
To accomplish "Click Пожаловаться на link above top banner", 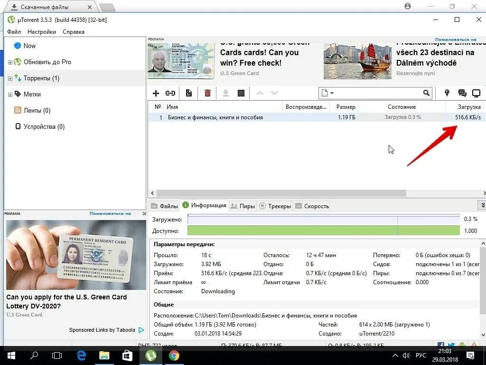I will [x=456, y=39].
